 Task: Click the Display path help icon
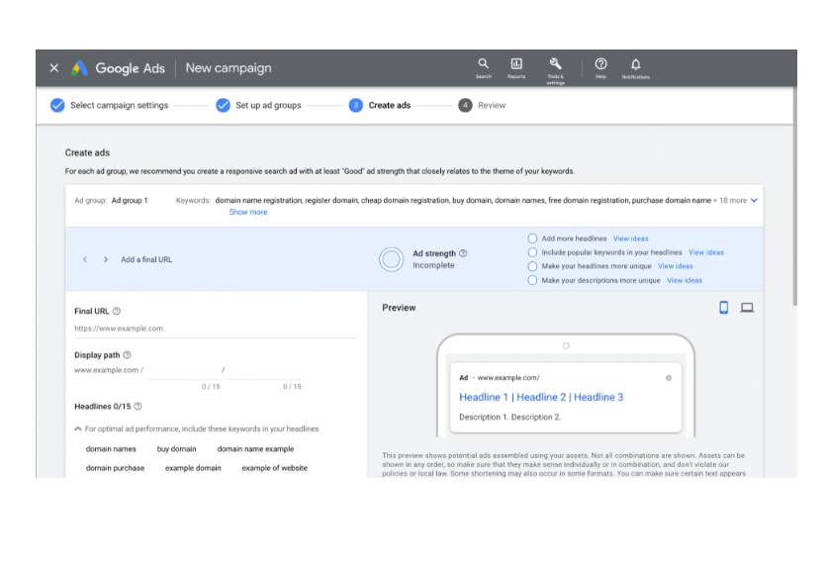[127, 355]
